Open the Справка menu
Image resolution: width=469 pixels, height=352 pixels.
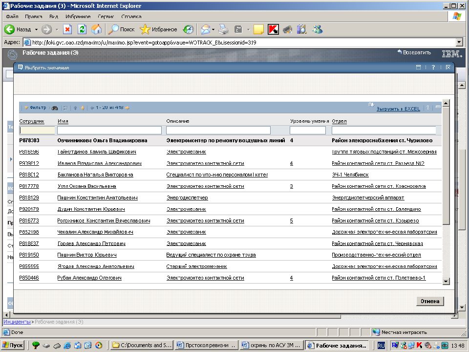click(131, 17)
